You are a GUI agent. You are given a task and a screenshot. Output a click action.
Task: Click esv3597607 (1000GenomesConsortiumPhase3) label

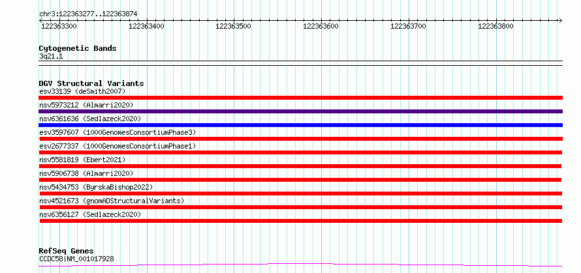coord(118,132)
